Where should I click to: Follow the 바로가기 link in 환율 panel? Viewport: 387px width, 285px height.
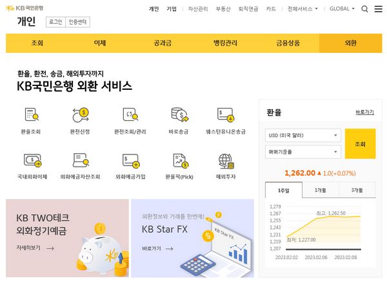click(364, 112)
